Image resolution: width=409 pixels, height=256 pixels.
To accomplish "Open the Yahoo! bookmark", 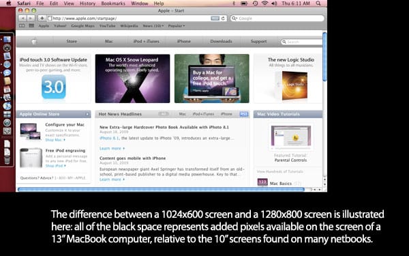I will [60, 26].
